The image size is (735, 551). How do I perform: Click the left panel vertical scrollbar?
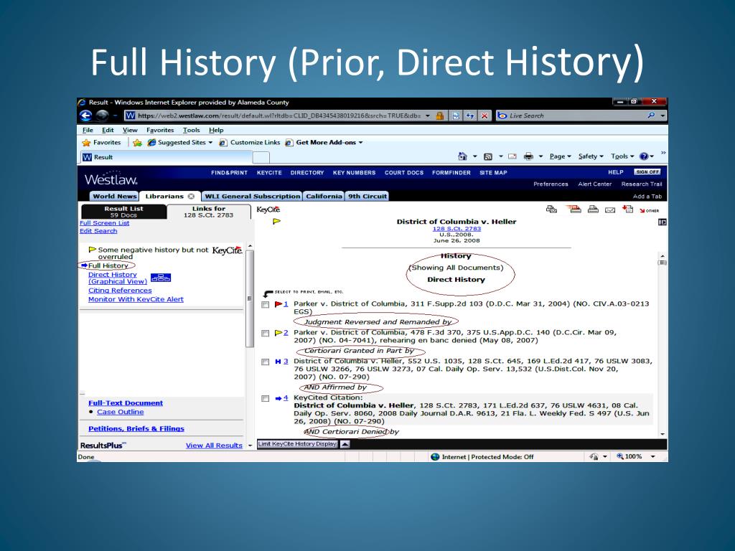click(249, 300)
